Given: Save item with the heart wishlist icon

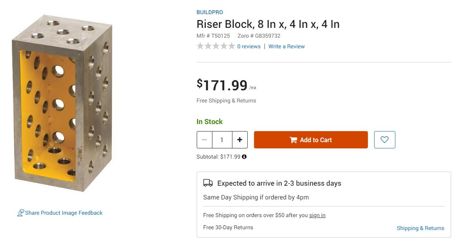Looking at the screenshot, I should click(x=384, y=140).
